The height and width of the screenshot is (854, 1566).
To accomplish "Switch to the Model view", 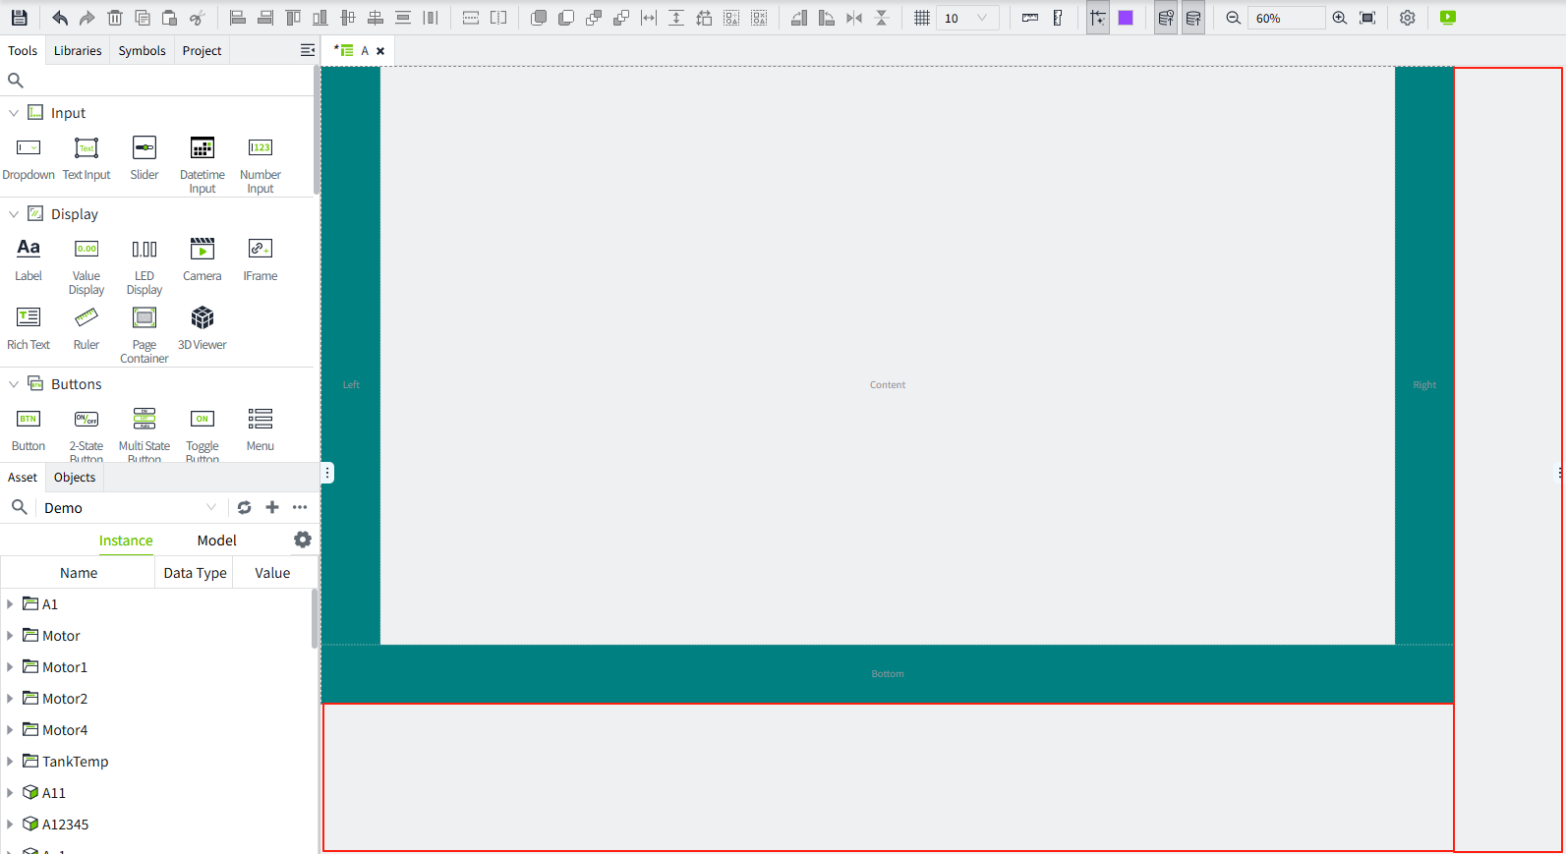I will [x=216, y=541].
